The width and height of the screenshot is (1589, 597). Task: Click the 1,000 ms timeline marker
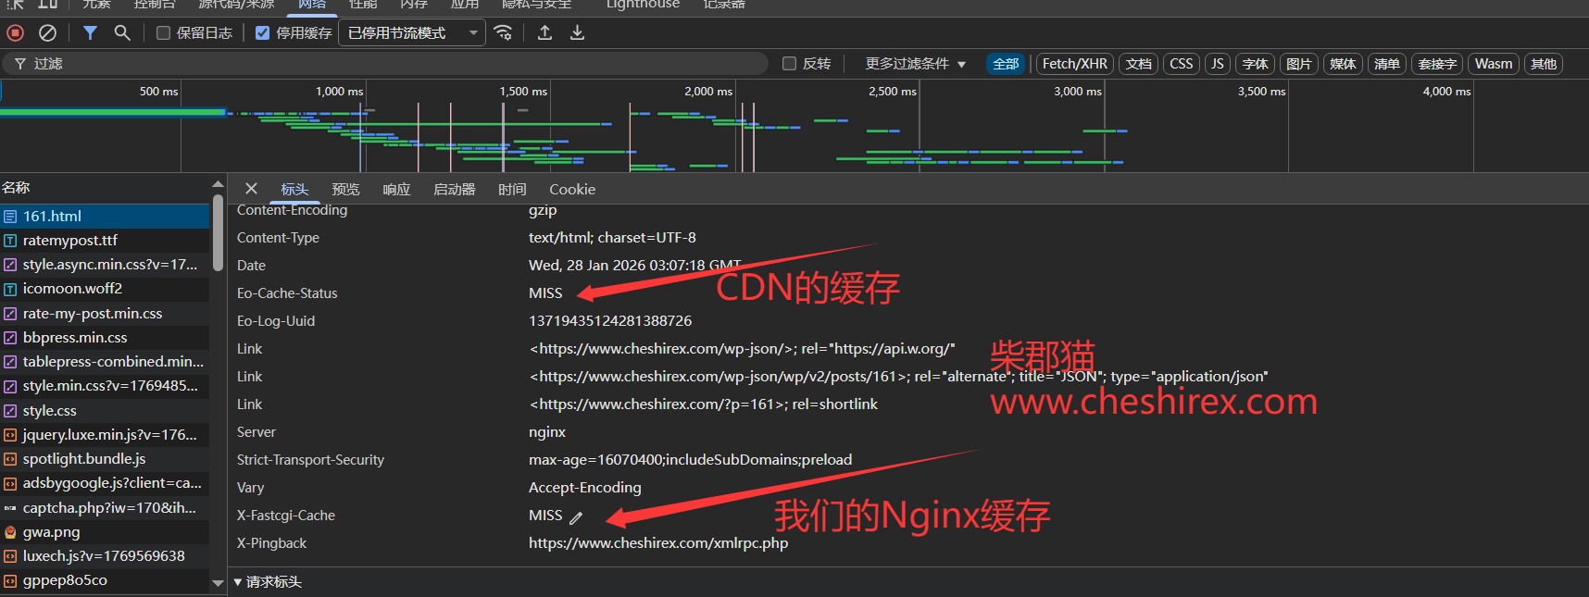click(x=339, y=92)
